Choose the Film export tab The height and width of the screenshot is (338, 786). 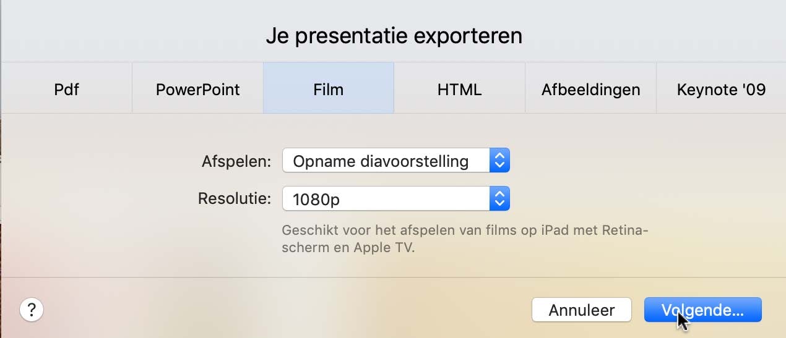(328, 90)
